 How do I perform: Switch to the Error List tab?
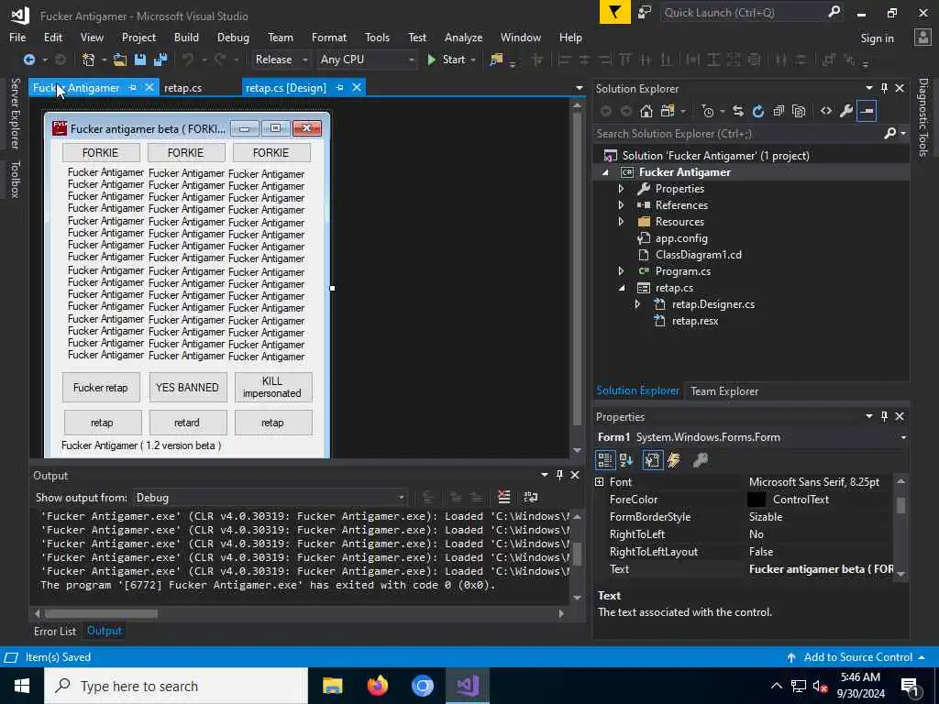[54, 631]
